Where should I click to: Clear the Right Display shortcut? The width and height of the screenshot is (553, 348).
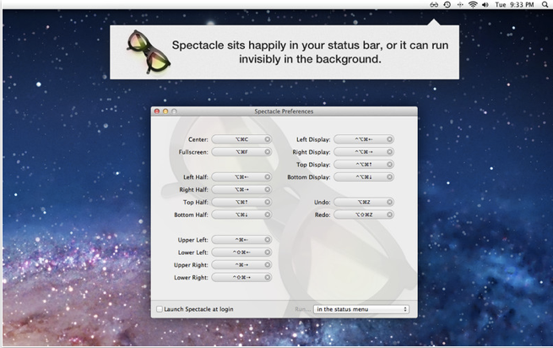[390, 152]
